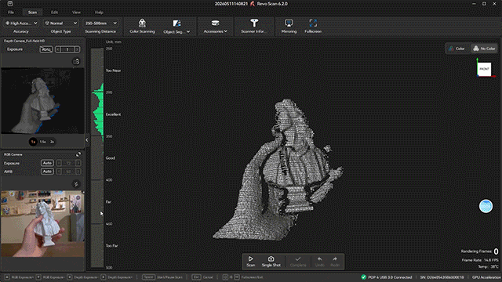The image size is (502, 282).
Task: Open Scanner Information tool
Action: coord(254,26)
